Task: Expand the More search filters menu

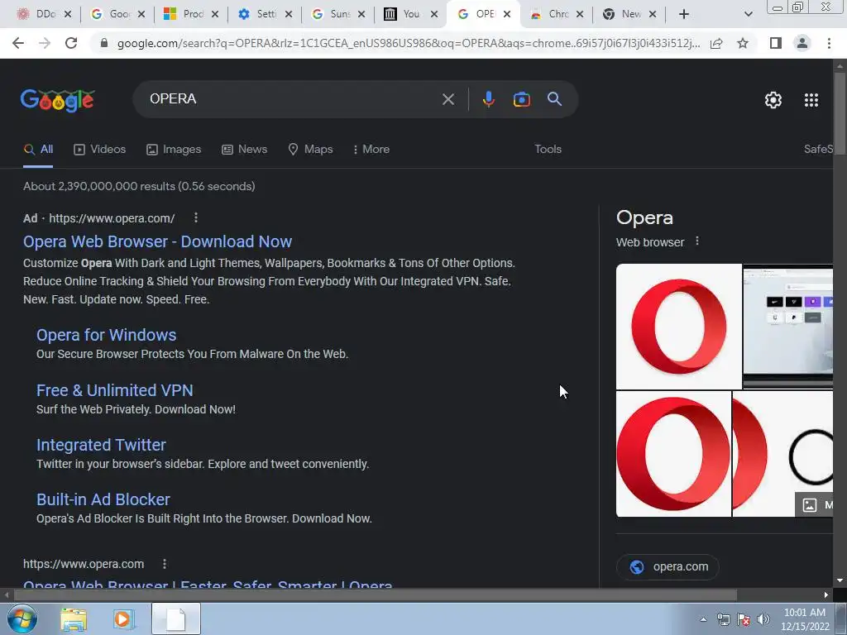Action: coord(371,149)
